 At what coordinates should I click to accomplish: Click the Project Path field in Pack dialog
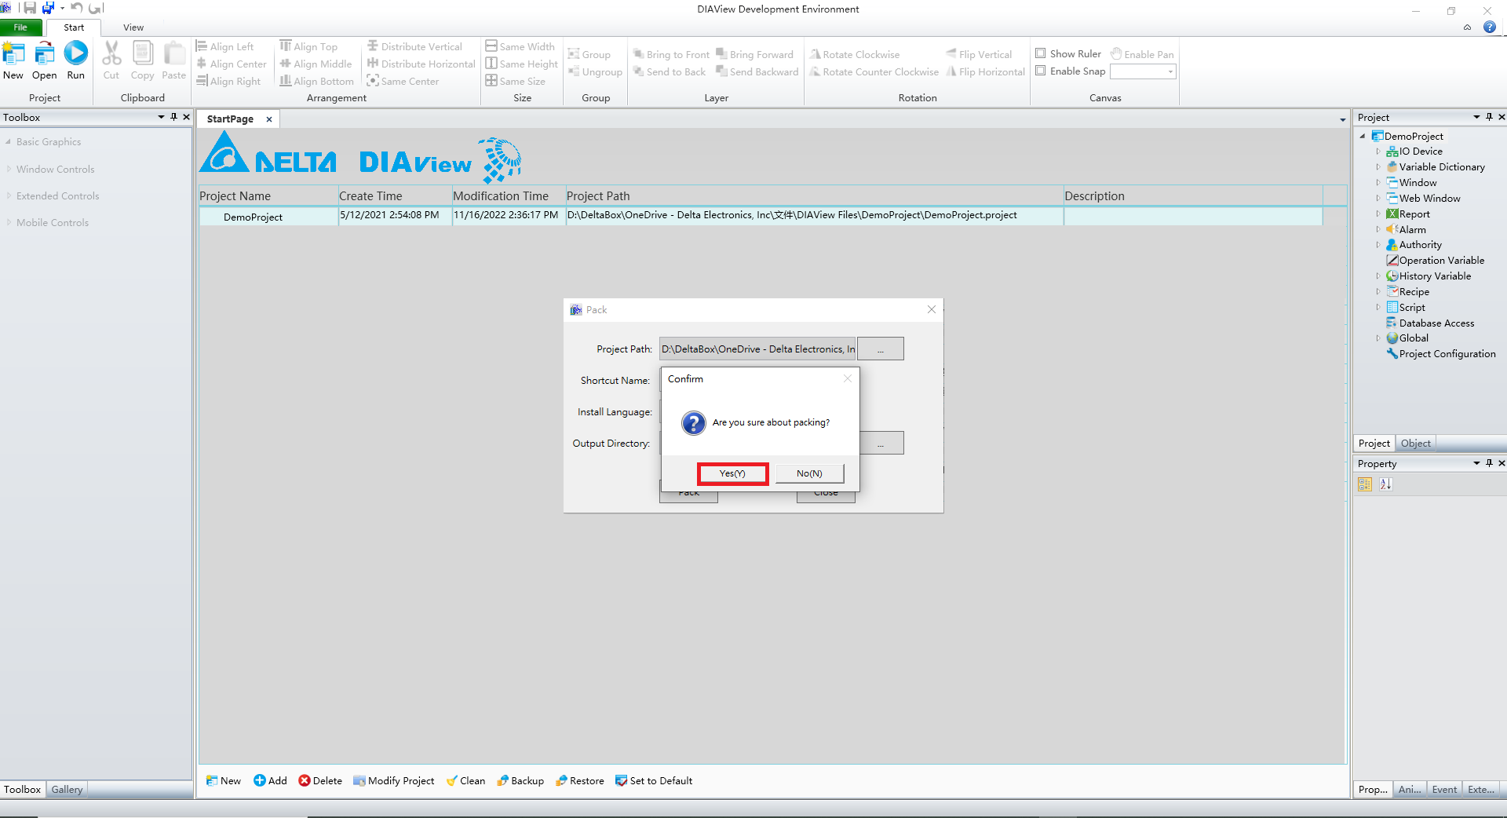tap(757, 349)
